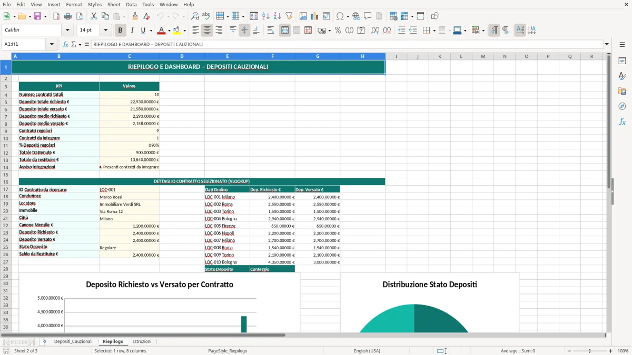
Task: Click the Insert Comment speech bubble icon
Action: click(368, 16)
